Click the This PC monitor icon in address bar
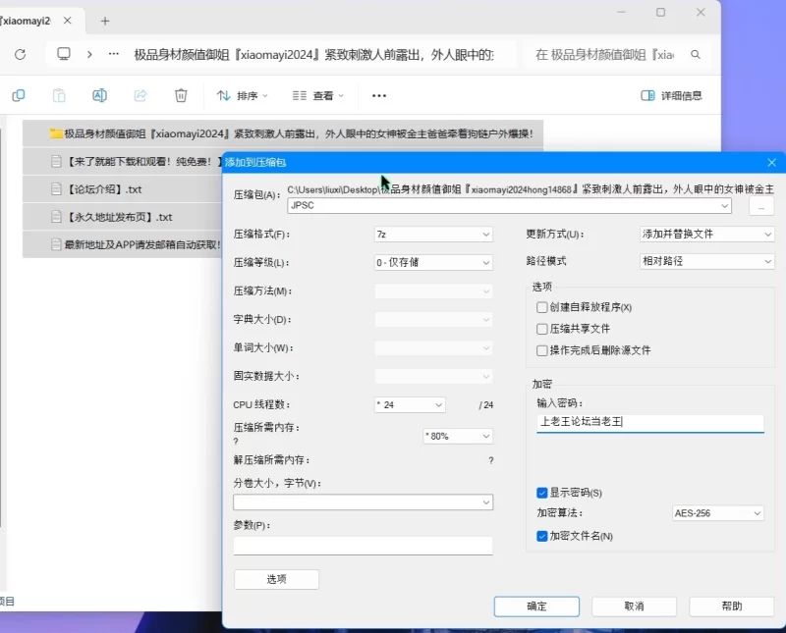Viewport: 786px width, 633px height. tap(64, 54)
